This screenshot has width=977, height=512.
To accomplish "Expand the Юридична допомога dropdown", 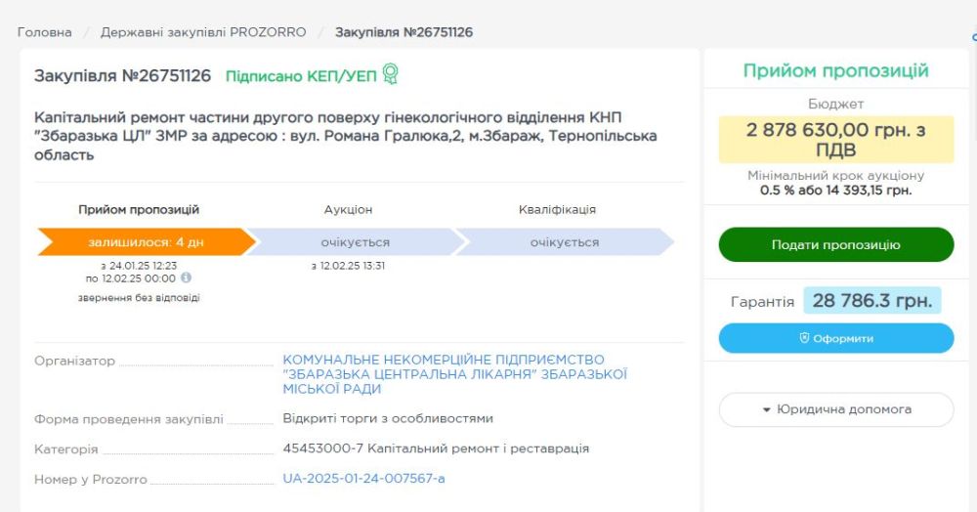I will pos(836,409).
